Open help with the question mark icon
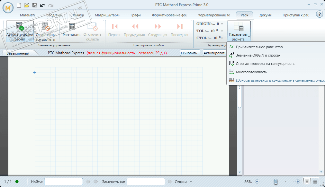The height and width of the screenshot is (187, 325). click(320, 14)
